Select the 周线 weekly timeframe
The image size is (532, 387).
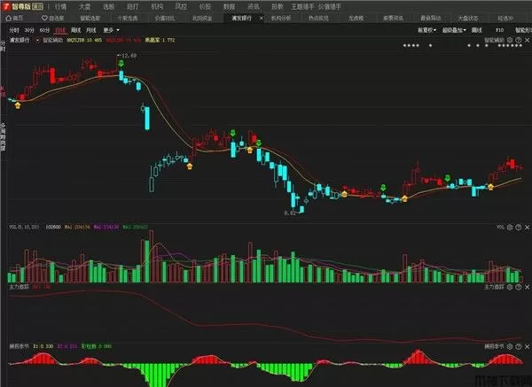(75, 30)
